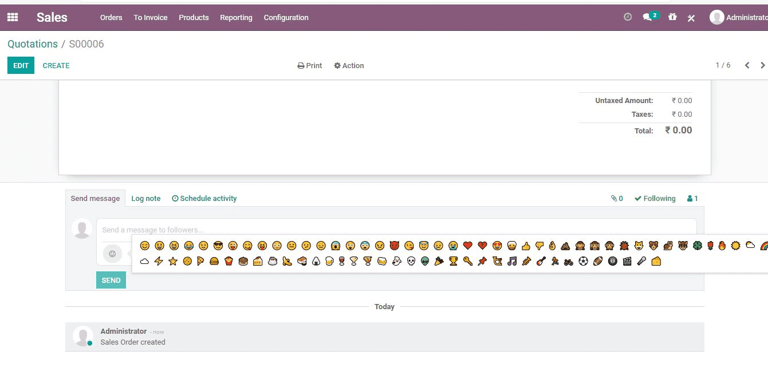Insert the American football emoji
The image size is (768, 375).
click(x=598, y=261)
